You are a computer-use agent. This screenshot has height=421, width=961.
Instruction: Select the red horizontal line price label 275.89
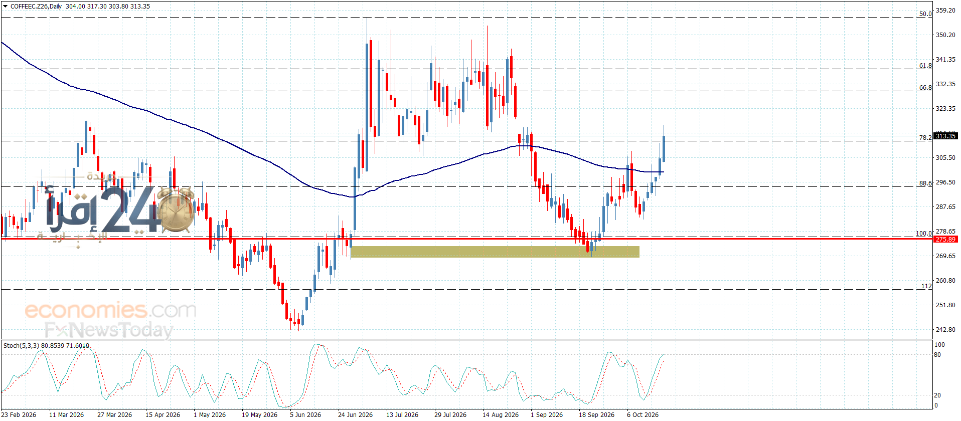[945, 240]
